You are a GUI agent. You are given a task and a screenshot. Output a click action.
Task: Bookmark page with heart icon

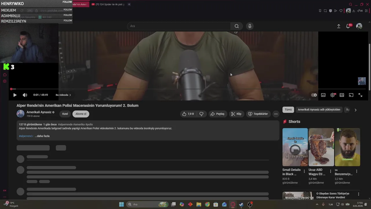pos(341,11)
